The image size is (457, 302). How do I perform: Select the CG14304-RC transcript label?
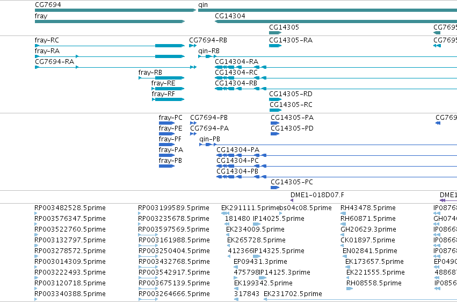coord(236,73)
